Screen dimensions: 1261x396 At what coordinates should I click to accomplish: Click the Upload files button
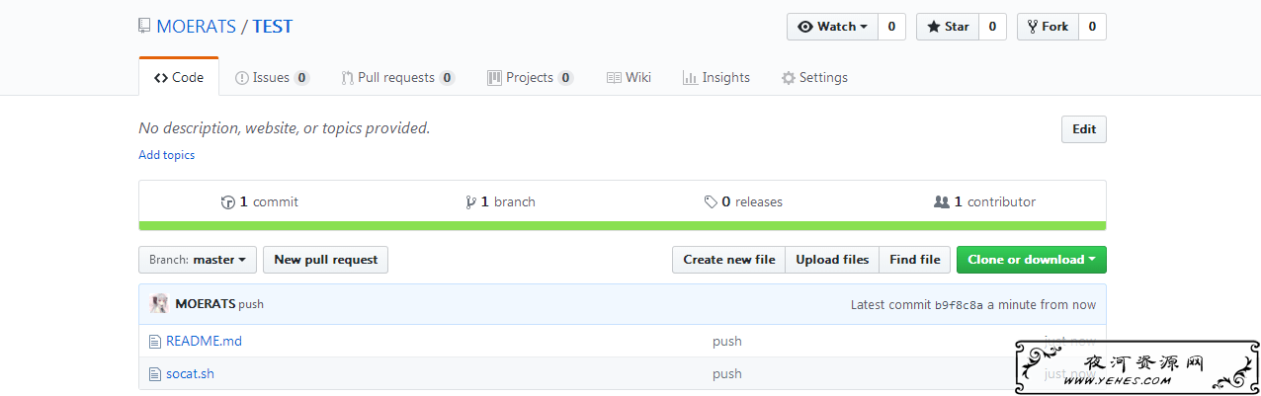coord(832,260)
